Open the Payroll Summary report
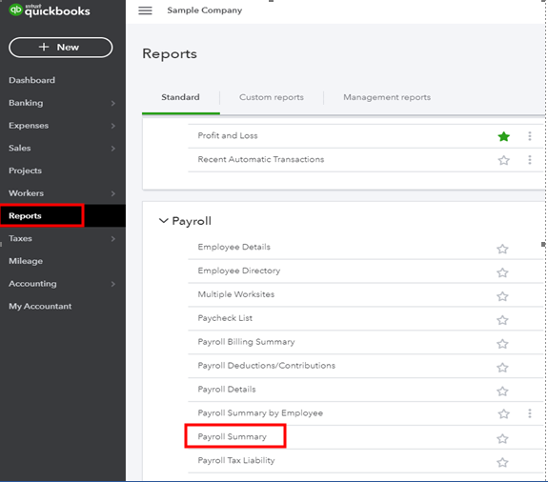Viewport: 548px width, 482px height. pos(232,436)
